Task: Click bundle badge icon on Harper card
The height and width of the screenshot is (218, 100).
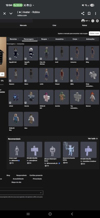Action: point(56,81)
